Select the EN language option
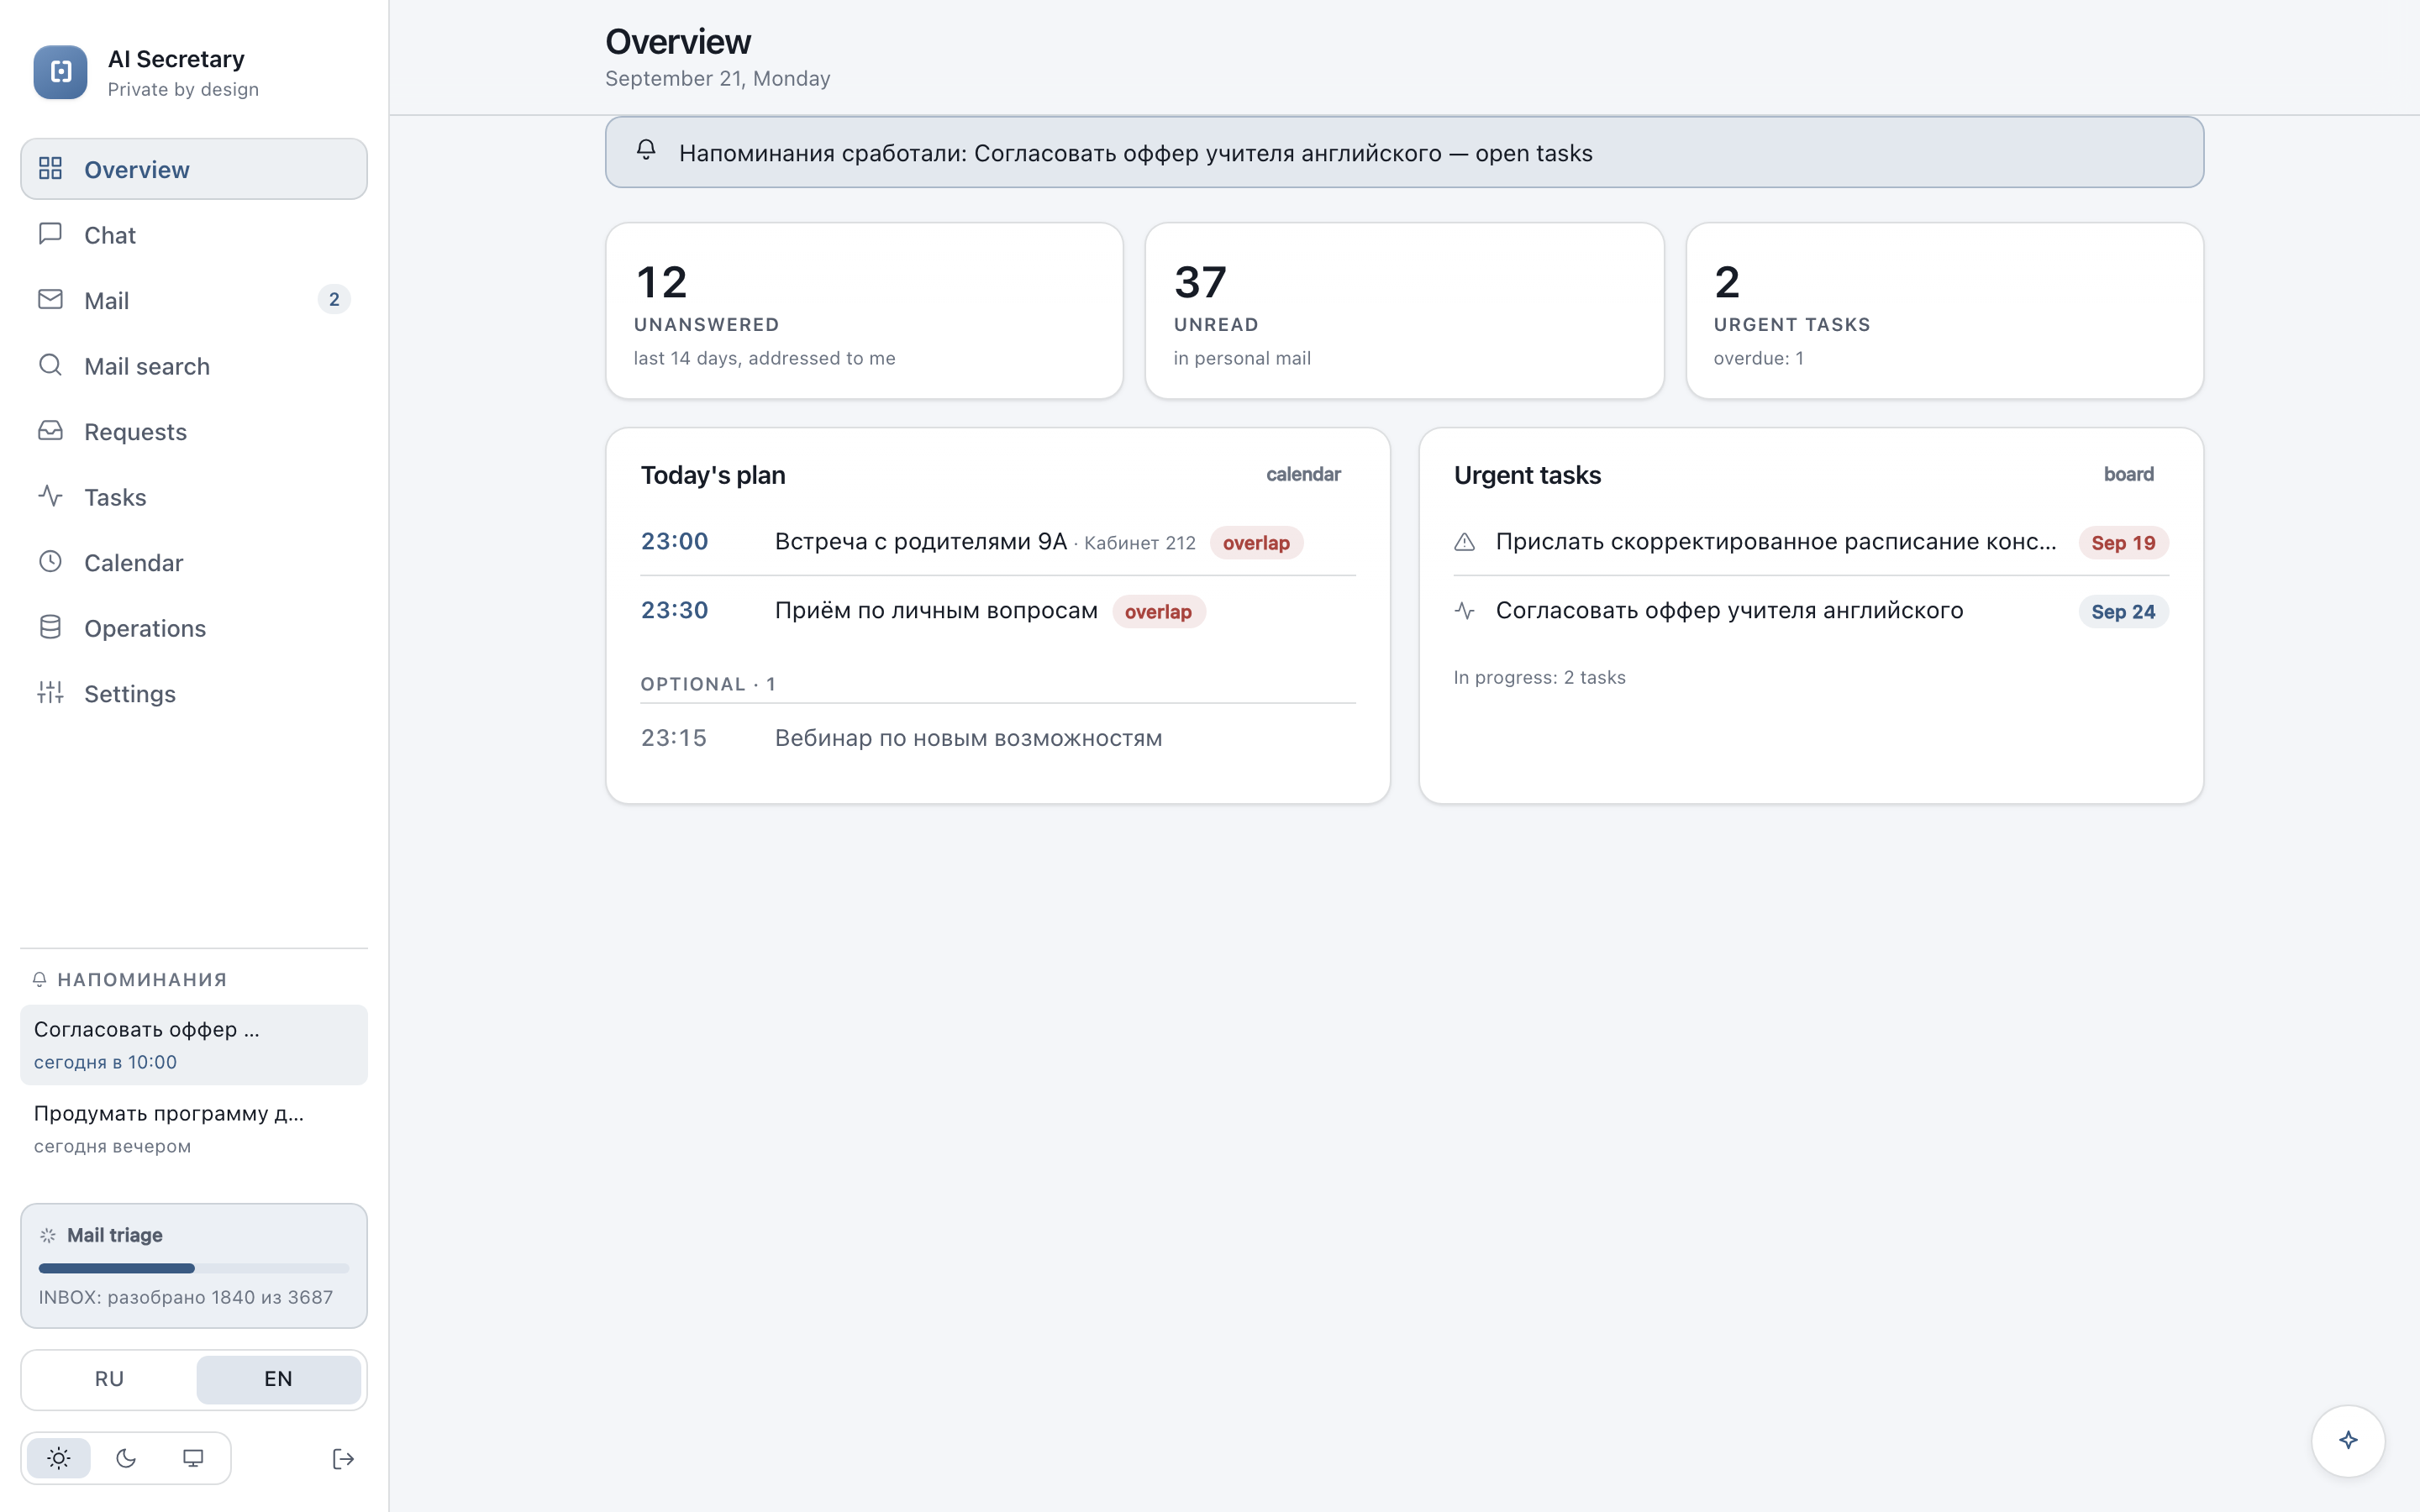 pyautogui.click(x=278, y=1379)
